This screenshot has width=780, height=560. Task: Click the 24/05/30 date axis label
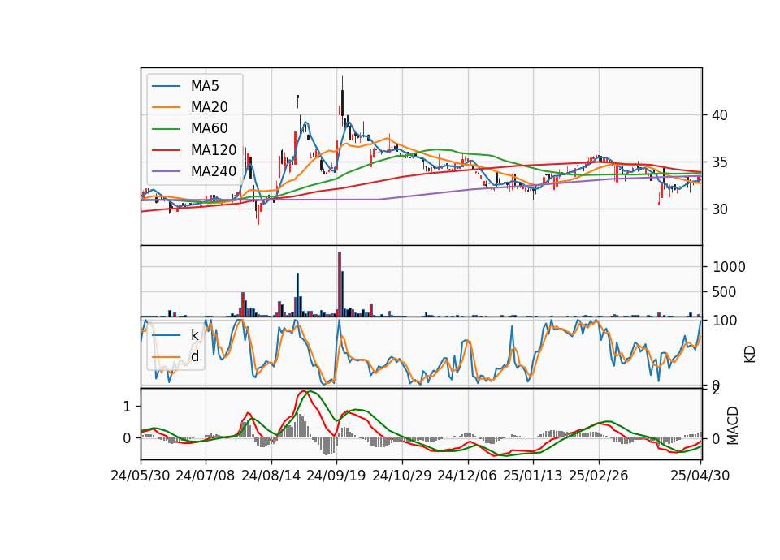coord(141,476)
